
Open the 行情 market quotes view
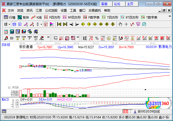coord(10,17)
